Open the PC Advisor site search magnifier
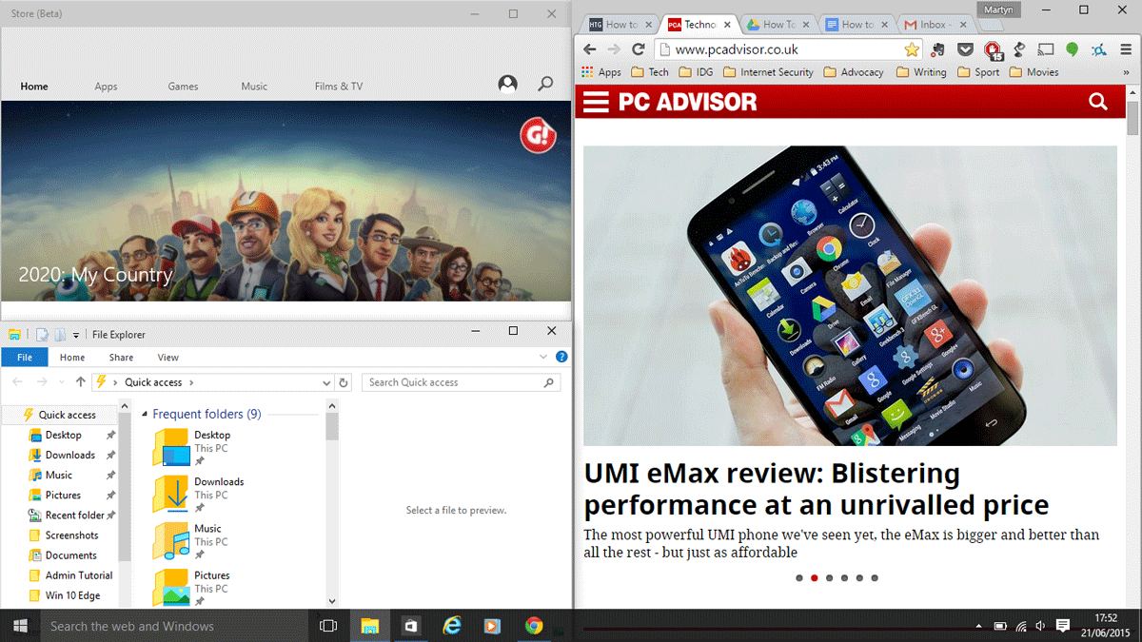This screenshot has width=1142, height=642. (x=1098, y=102)
